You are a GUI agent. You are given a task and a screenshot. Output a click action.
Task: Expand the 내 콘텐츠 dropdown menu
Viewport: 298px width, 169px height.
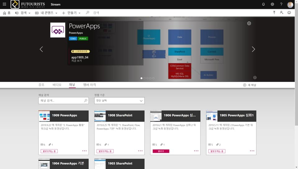(47, 13)
